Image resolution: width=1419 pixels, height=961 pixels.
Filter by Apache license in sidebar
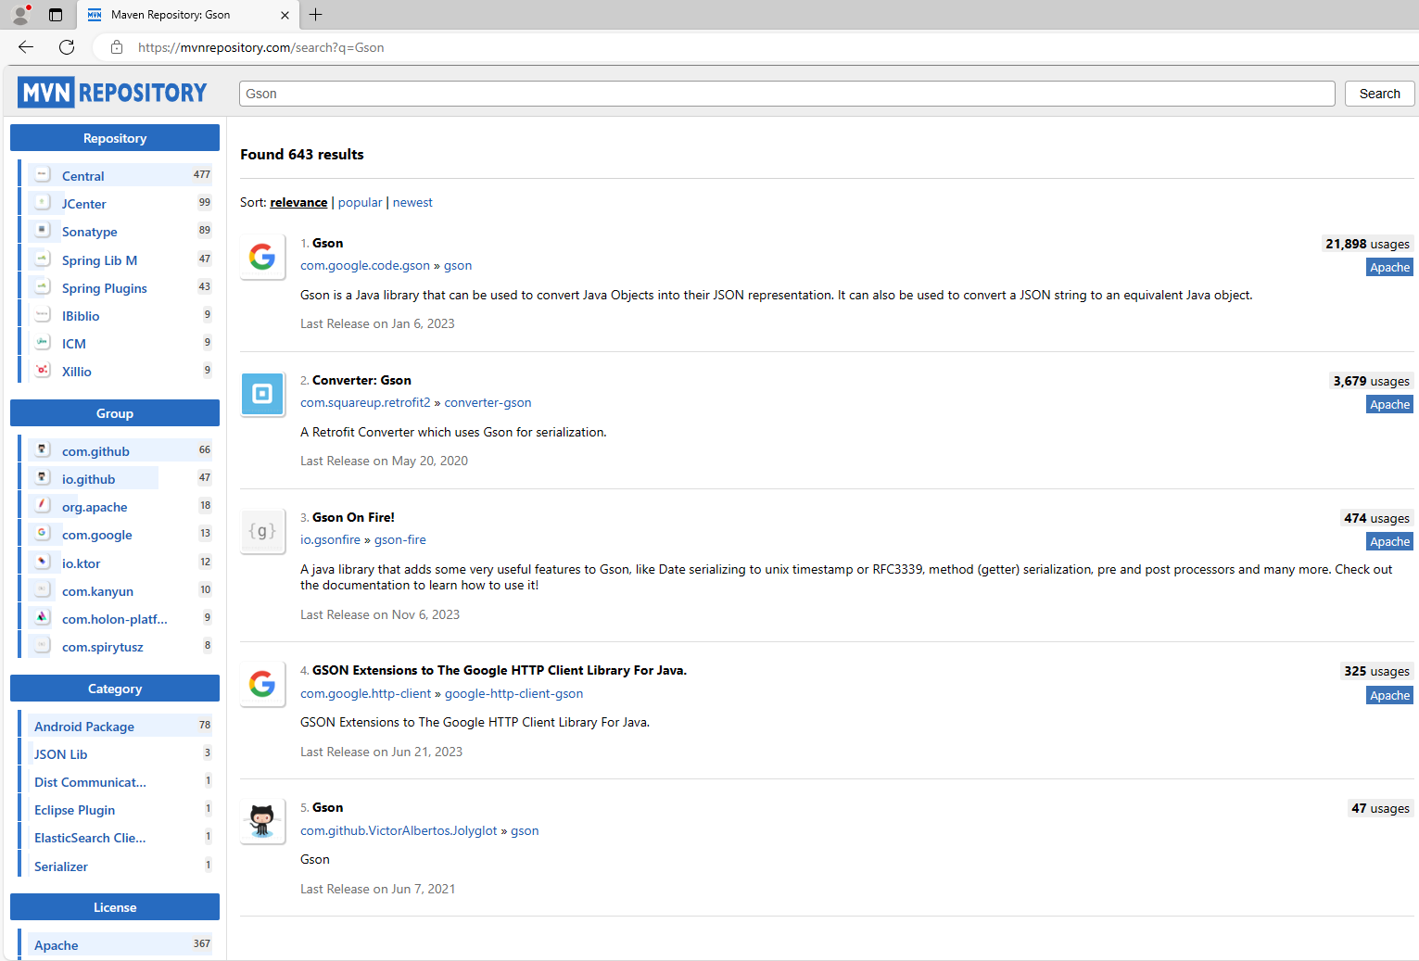pos(56,945)
